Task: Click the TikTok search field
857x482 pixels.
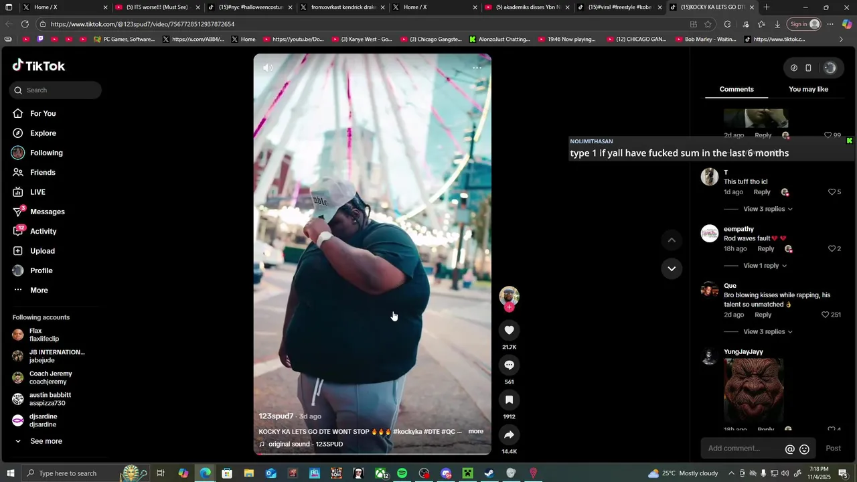Action: [56, 90]
